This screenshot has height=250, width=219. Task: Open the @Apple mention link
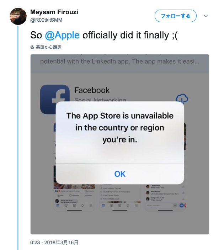(x=62, y=36)
